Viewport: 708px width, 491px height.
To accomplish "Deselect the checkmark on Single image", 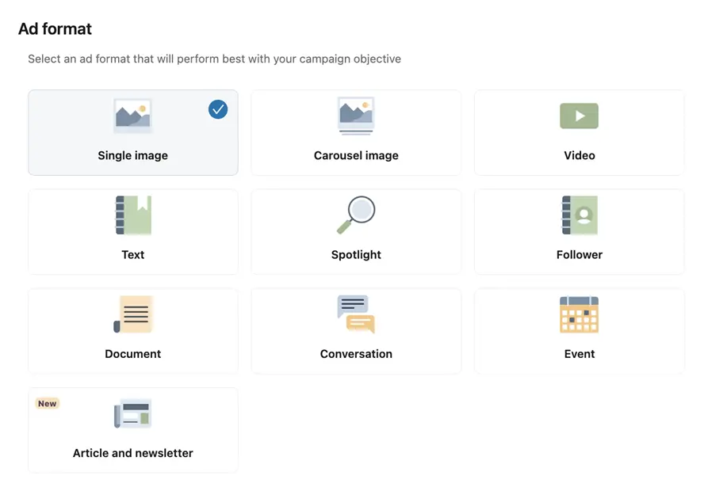I will [218, 109].
